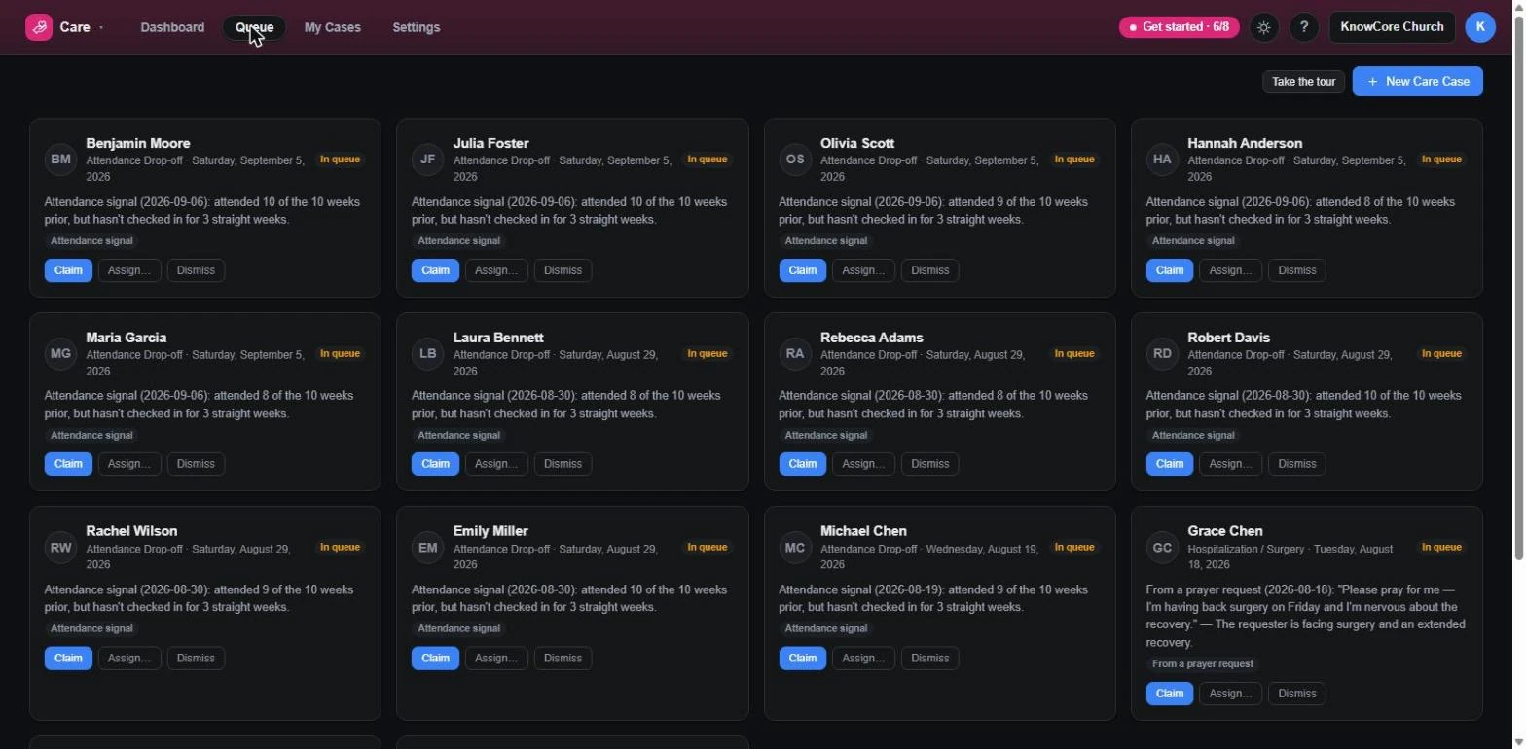Open the KnowCore Church organization selector
1526x749 pixels.
[1392, 27]
